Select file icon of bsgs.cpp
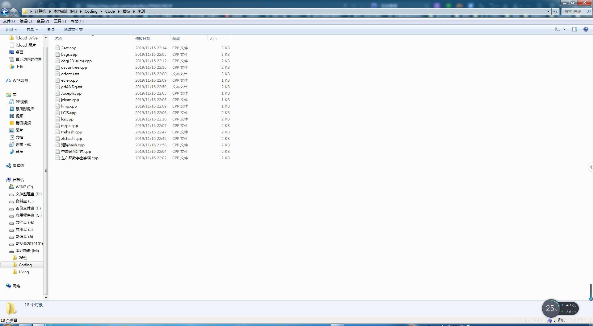 [57, 54]
